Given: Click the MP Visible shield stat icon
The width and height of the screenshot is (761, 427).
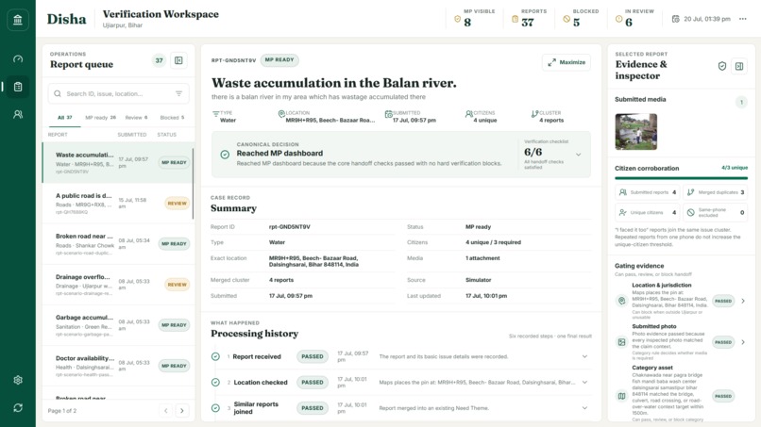Looking at the screenshot, I should click(x=457, y=19).
